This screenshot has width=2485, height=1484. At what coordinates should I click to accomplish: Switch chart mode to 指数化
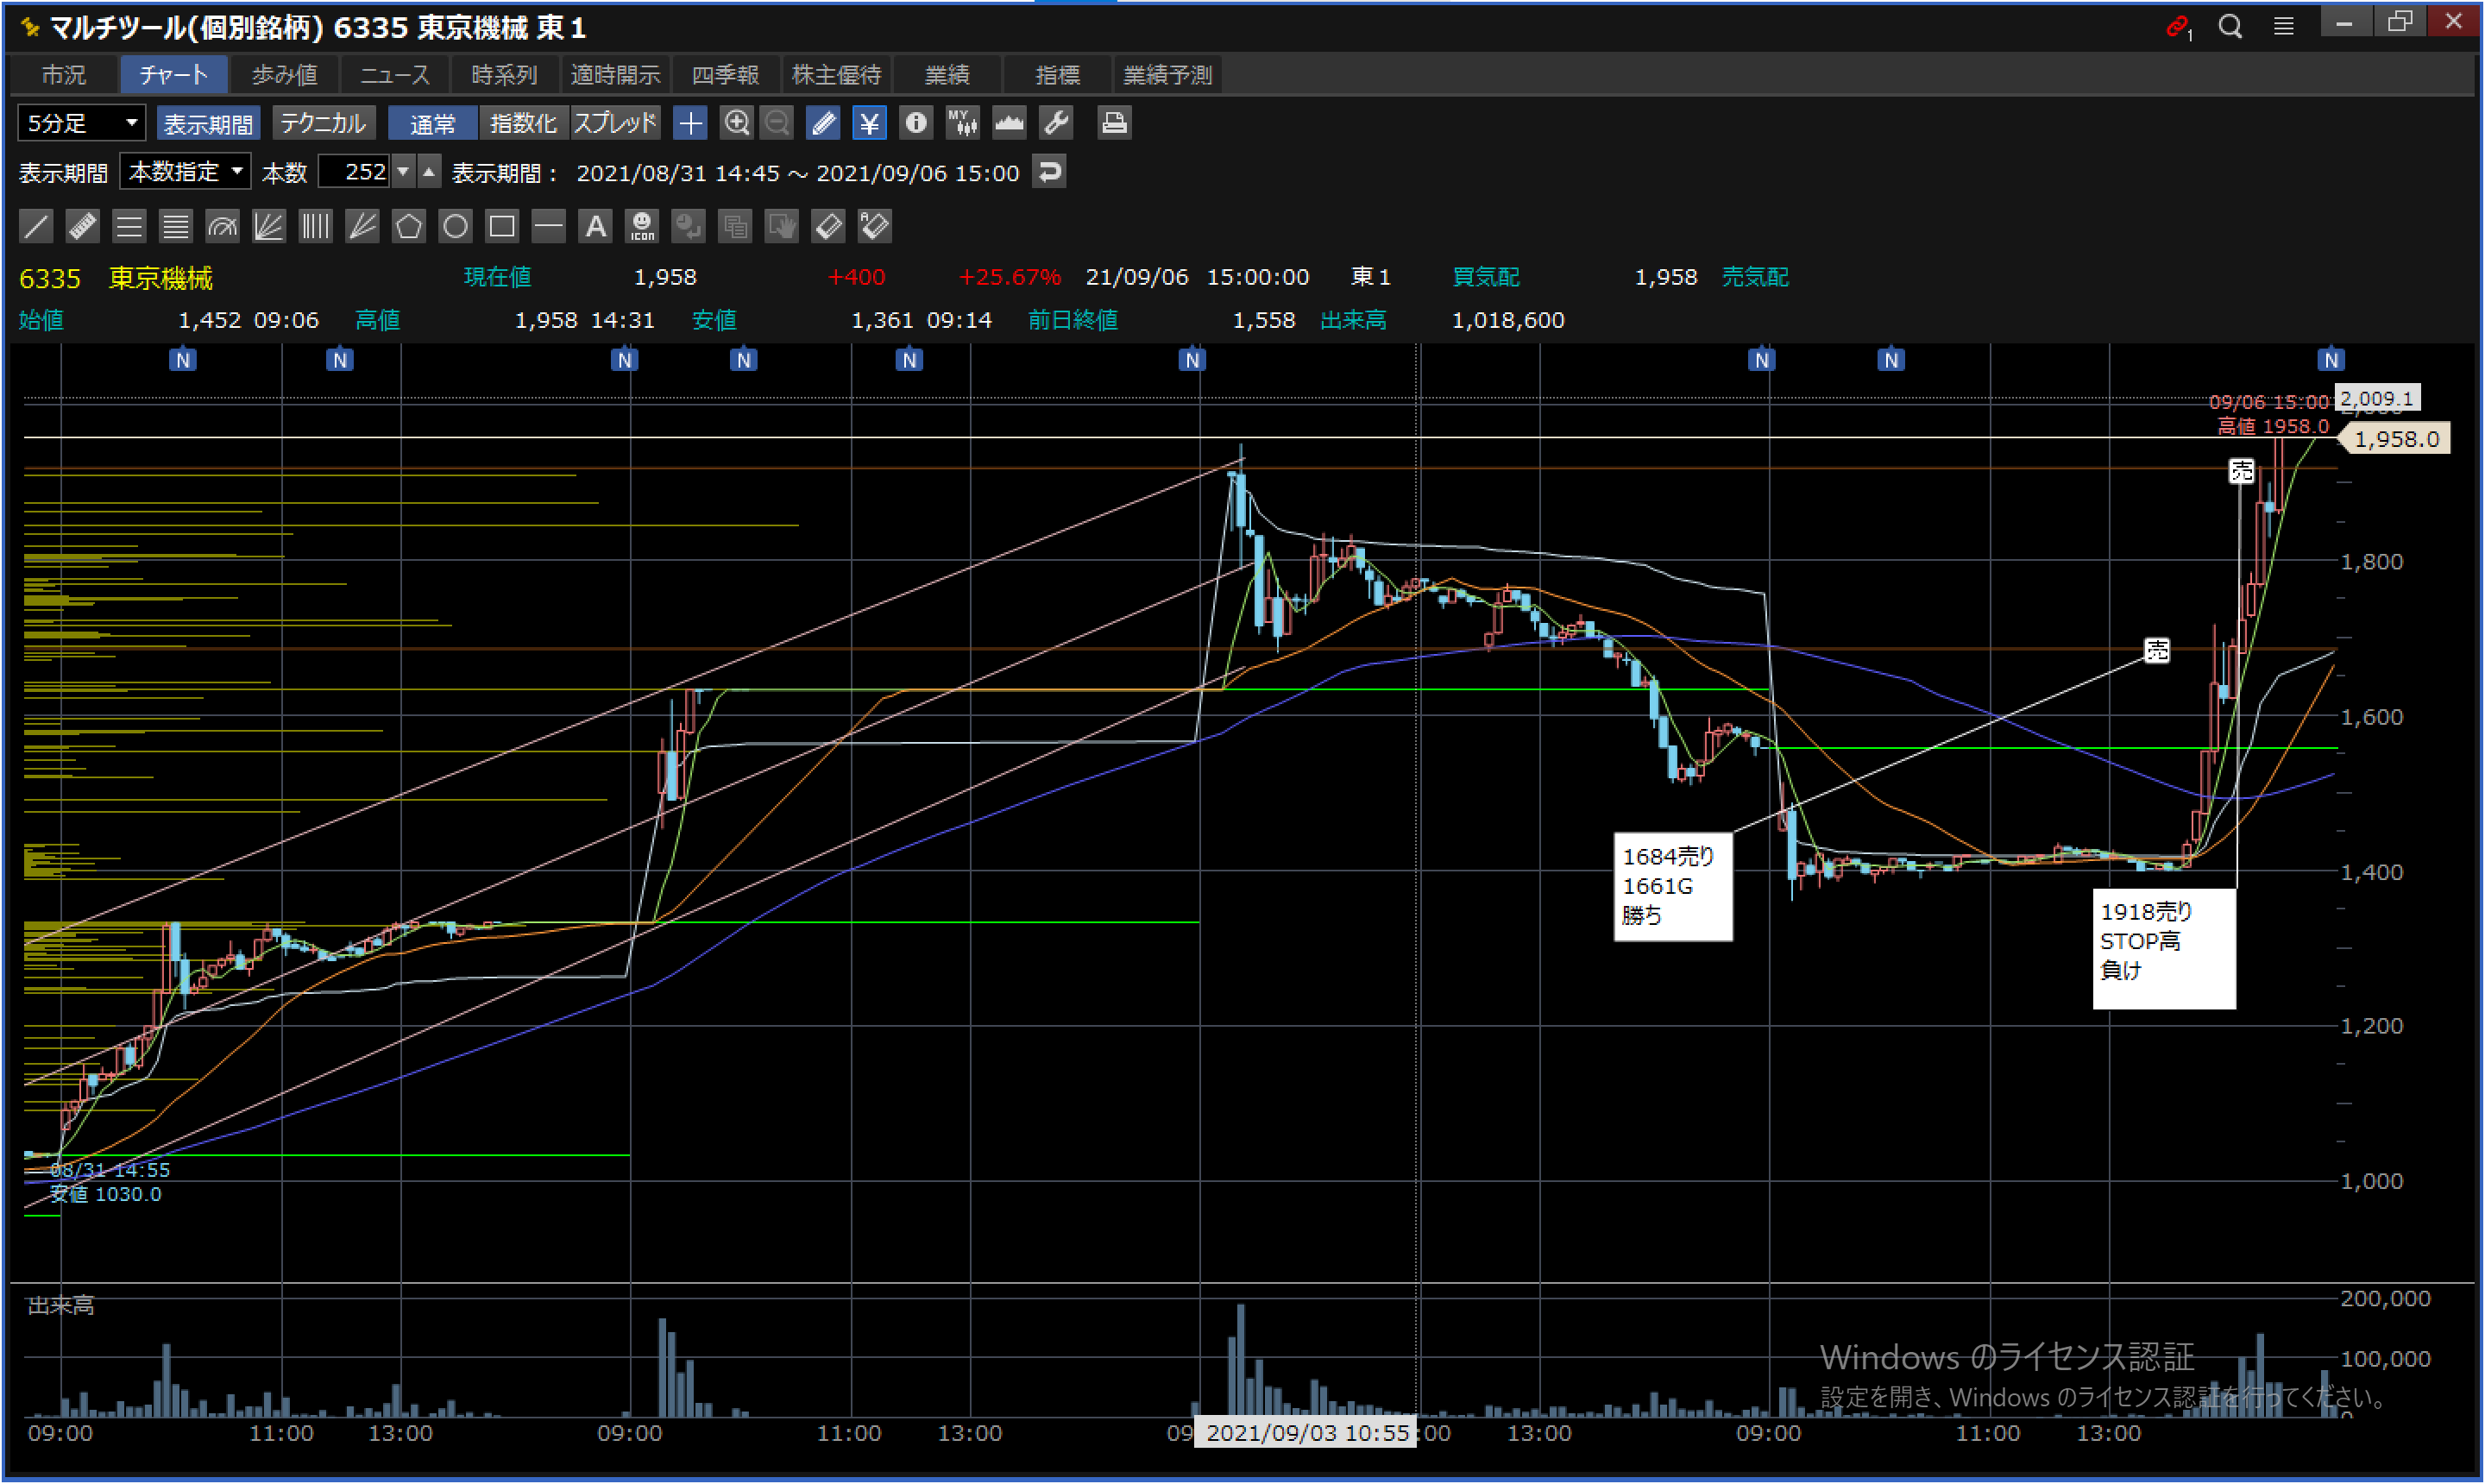point(523,123)
